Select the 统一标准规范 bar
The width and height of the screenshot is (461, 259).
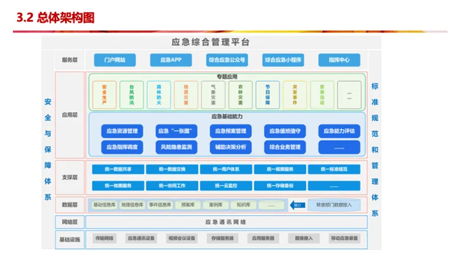[334, 169]
